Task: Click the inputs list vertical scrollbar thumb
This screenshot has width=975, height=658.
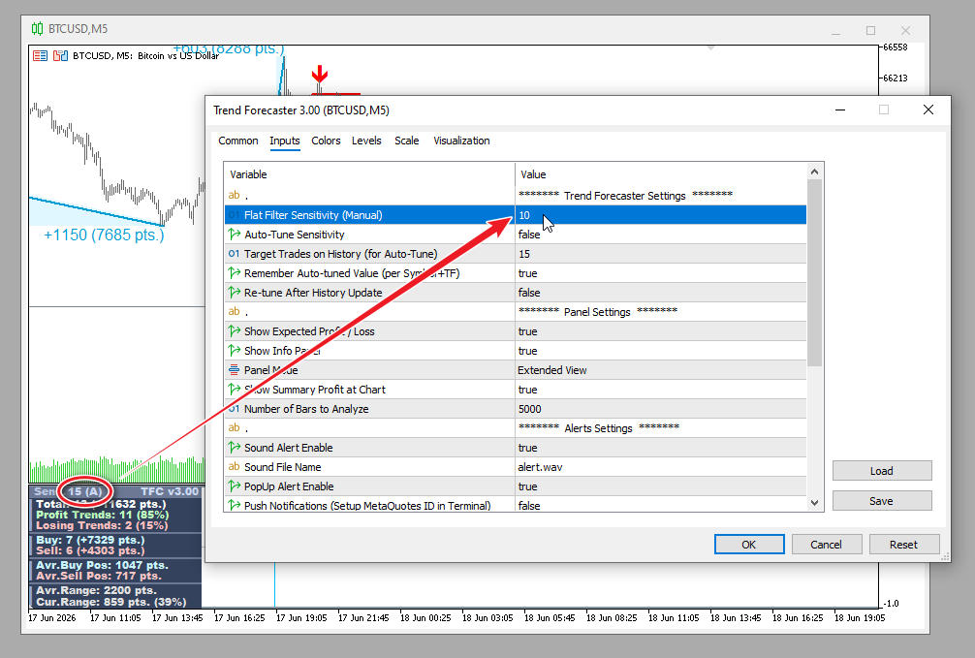Action: click(x=814, y=272)
